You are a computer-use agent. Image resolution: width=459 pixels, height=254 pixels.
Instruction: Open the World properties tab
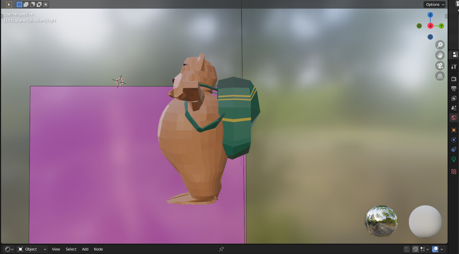(454, 118)
